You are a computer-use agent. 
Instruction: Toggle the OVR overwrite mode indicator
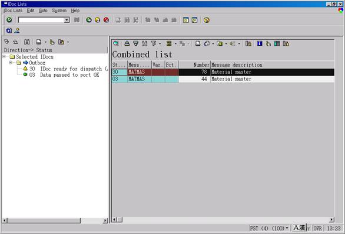[318, 228]
